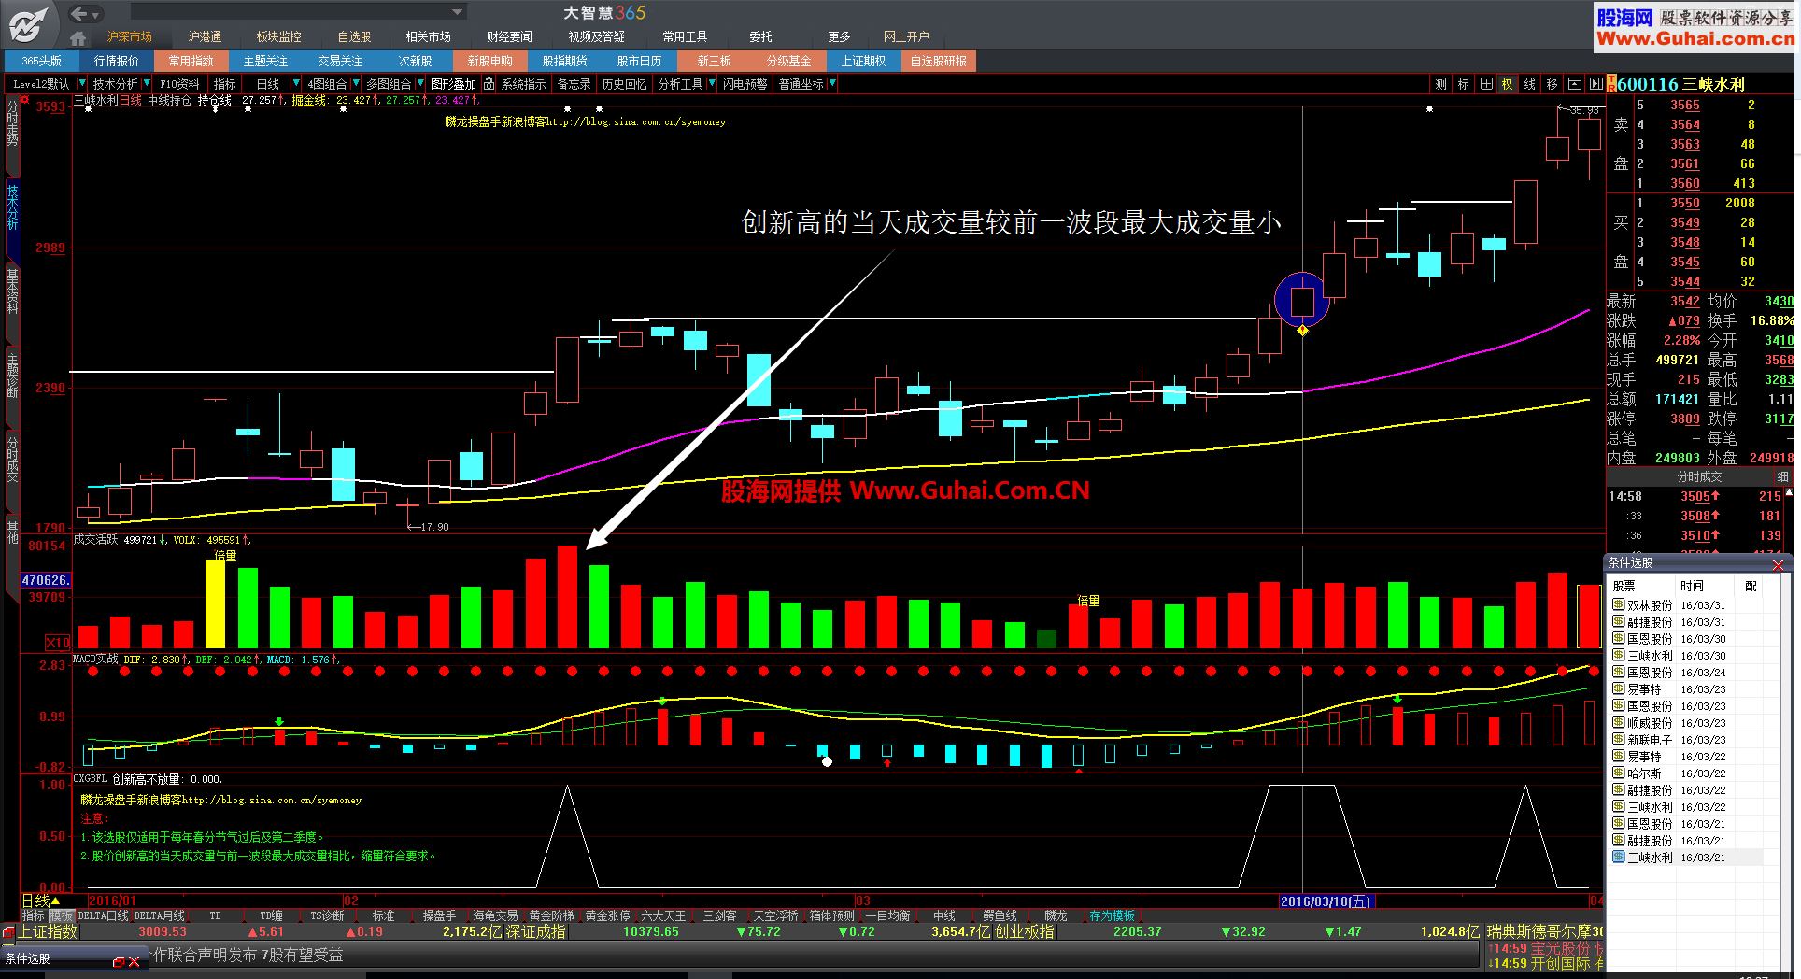Select the 海龟交易 template tab
The image size is (1801, 979).
pyautogui.click(x=495, y=916)
